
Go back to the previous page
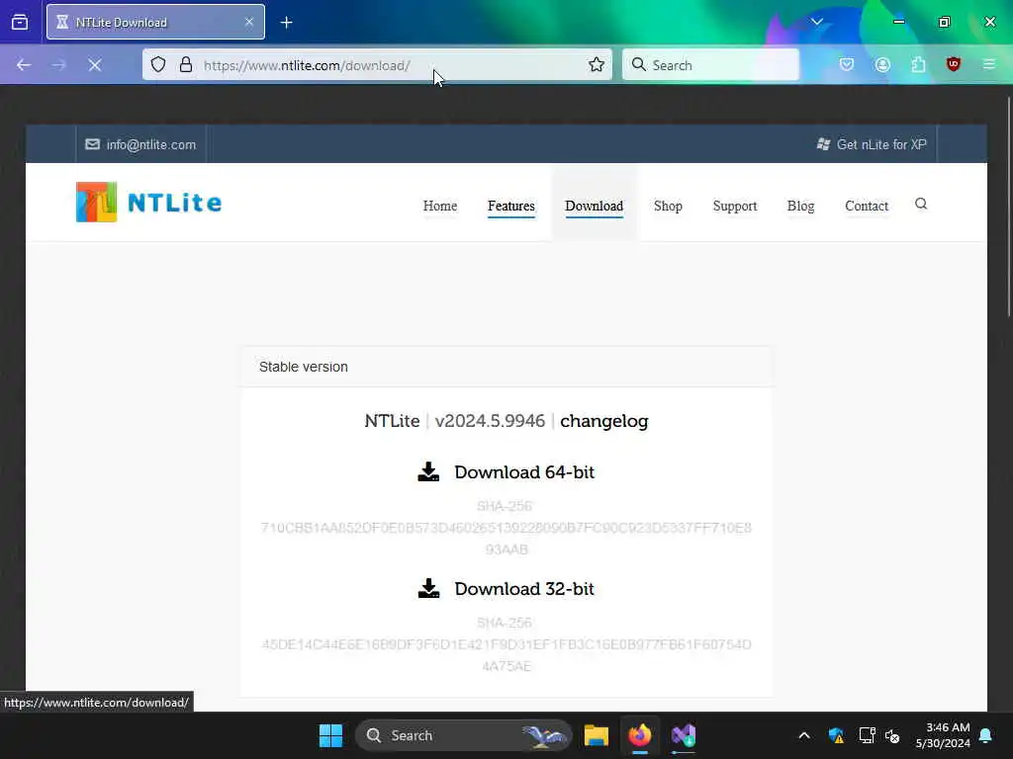24,65
